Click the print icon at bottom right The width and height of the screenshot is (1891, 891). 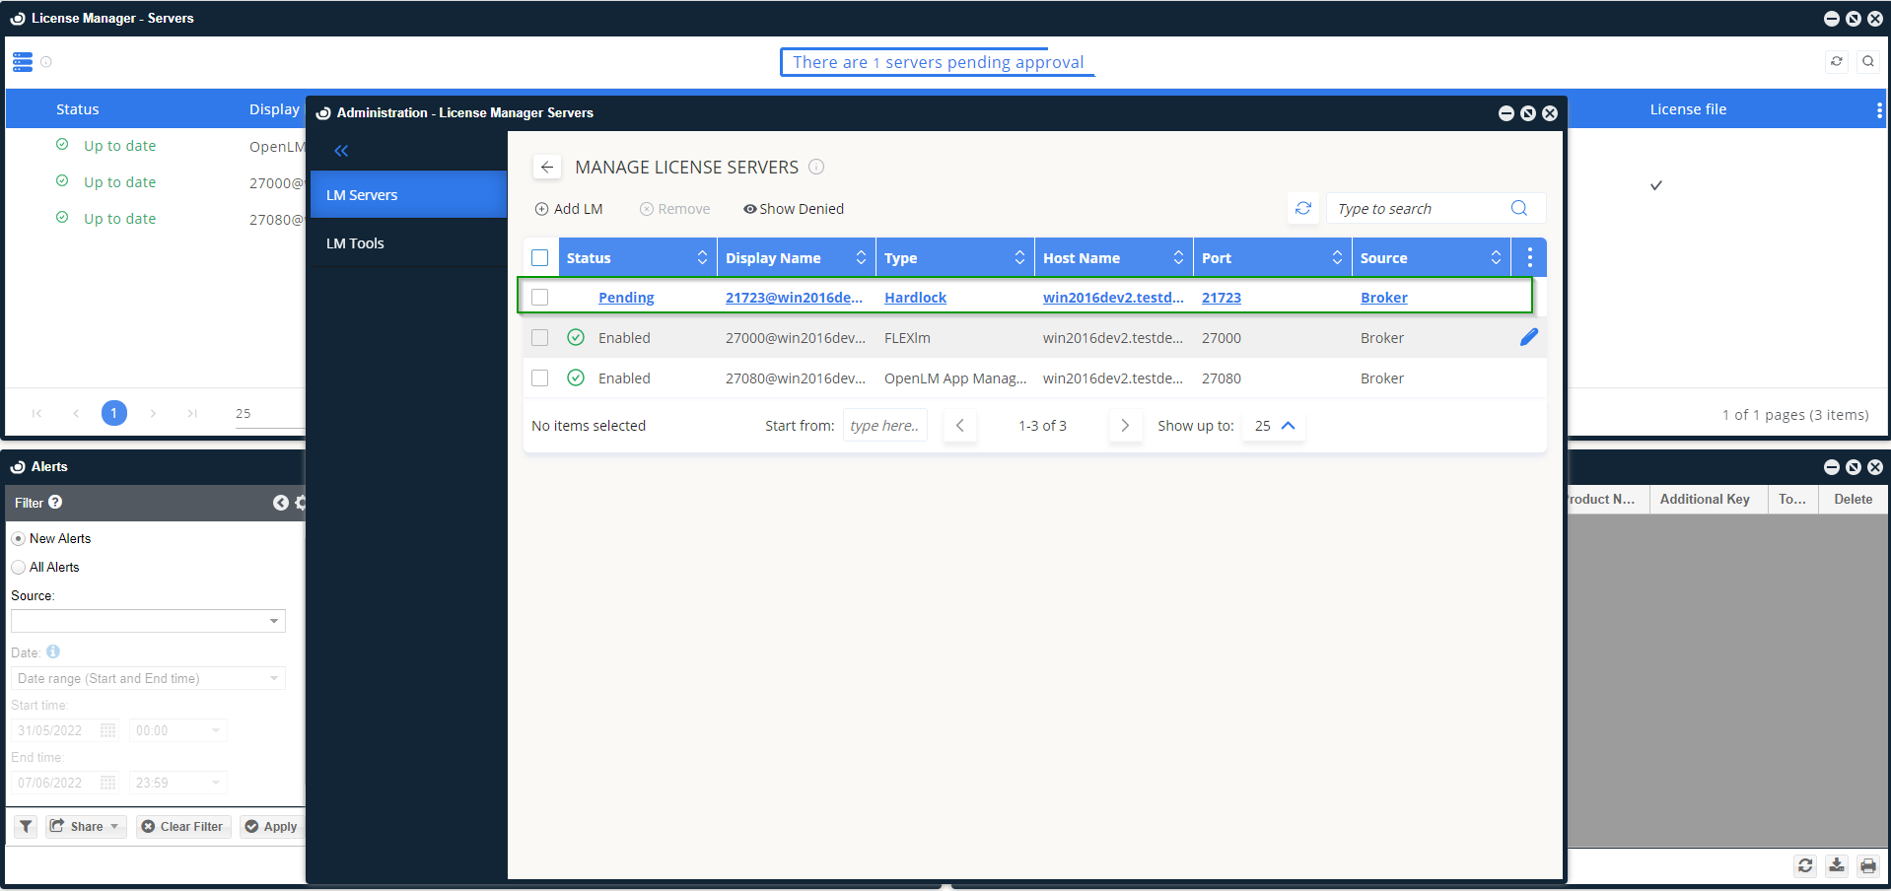pyautogui.click(x=1867, y=865)
